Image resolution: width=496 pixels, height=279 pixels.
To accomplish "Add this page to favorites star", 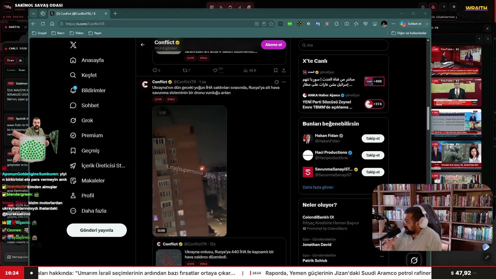I will (271, 24).
